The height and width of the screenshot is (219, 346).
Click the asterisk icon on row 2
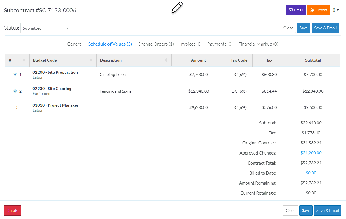tap(15, 91)
